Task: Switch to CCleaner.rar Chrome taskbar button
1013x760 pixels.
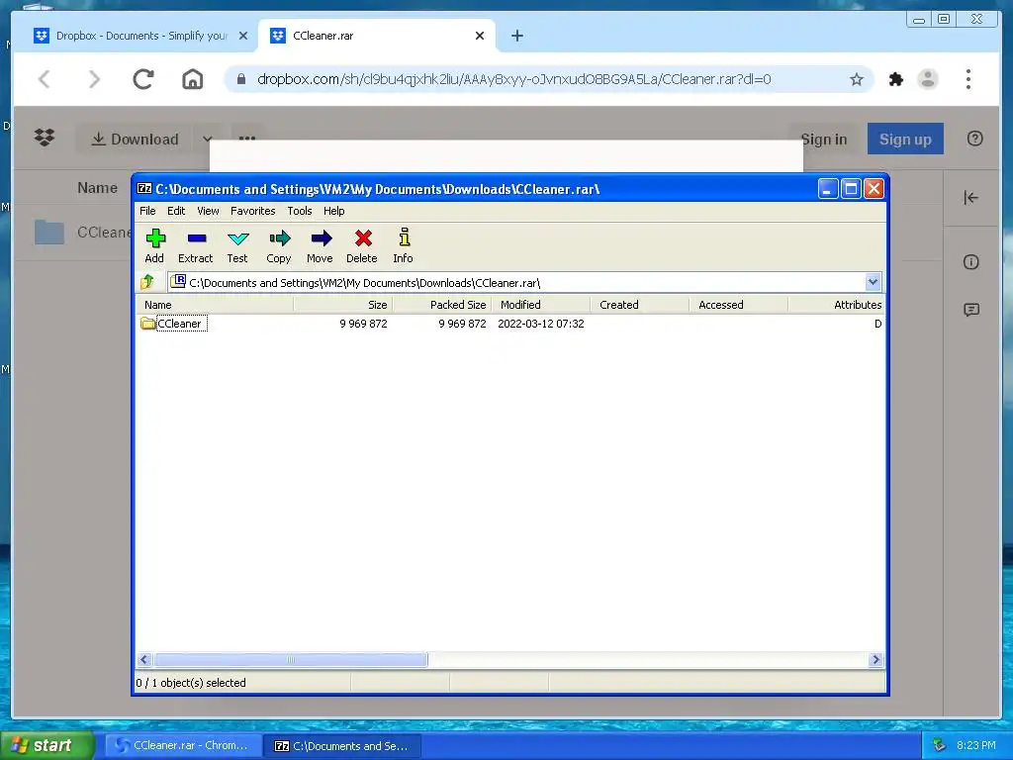Action: pyautogui.click(x=183, y=745)
